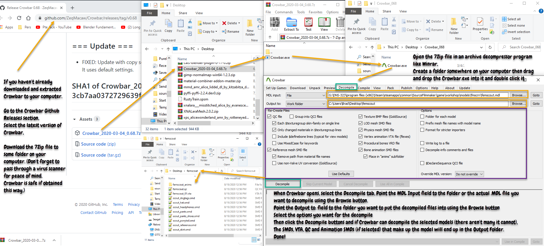Open the Unpack tab in Crowbar
The width and height of the screenshot is (544, 246).
point(315,88)
